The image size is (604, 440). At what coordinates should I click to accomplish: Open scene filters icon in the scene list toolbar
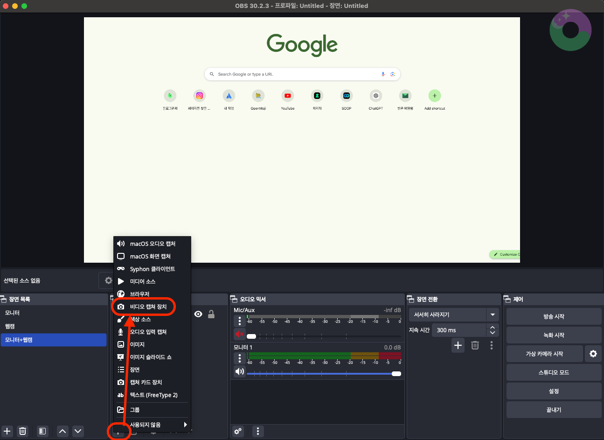pyautogui.click(x=42, y=431)
